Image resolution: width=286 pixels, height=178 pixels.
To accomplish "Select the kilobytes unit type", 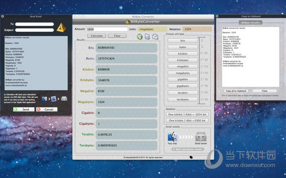I will point(183,60).
